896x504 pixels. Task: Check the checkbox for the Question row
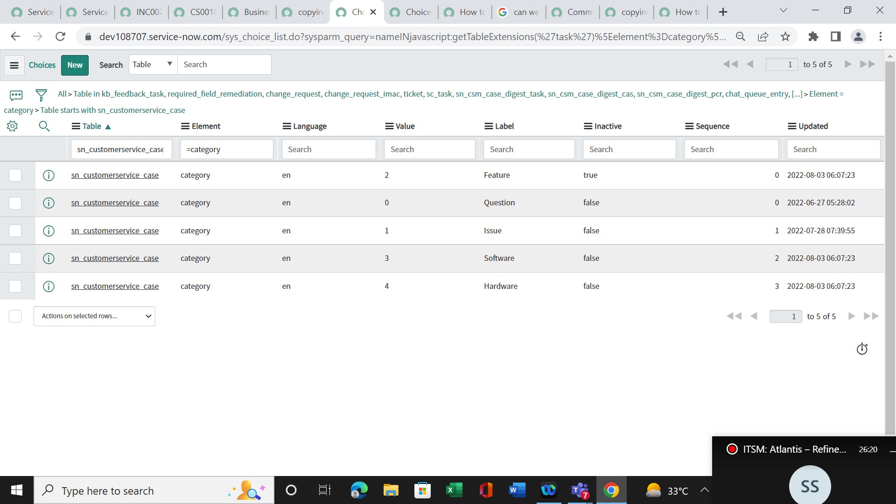pos(15,203)
